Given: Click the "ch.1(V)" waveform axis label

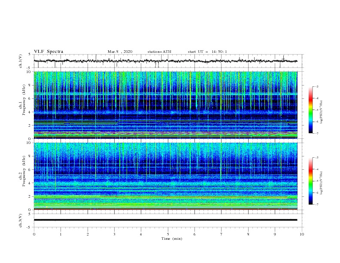Looking at the screenshot, I should (x=21, y=61).
